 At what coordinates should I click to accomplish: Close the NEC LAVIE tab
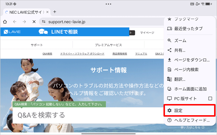click(x=47, y=12)
